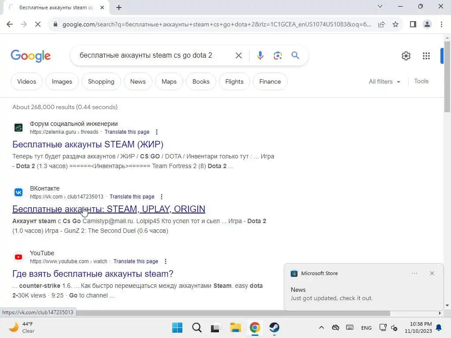Open Где взять бесплатные аккаунты steam result
This screenshot has height=338, width=451.
coord(92,274)
